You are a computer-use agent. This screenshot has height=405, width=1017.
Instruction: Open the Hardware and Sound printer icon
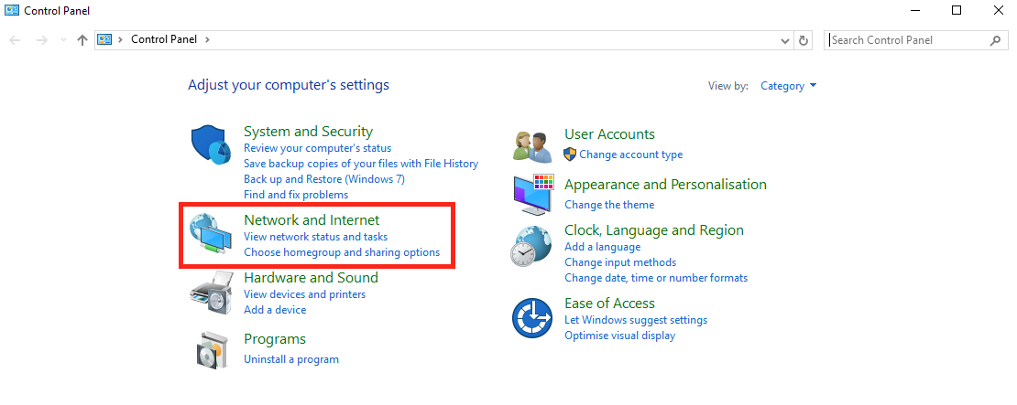(212, 293)
